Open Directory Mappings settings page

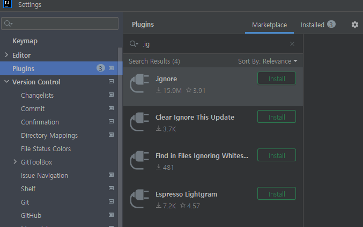tap(49, 136)
